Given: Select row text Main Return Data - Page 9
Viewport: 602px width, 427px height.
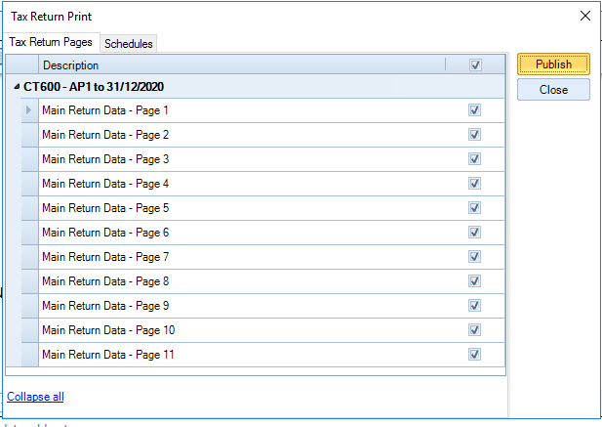Looking at the screenshot, I should (105, 306).
